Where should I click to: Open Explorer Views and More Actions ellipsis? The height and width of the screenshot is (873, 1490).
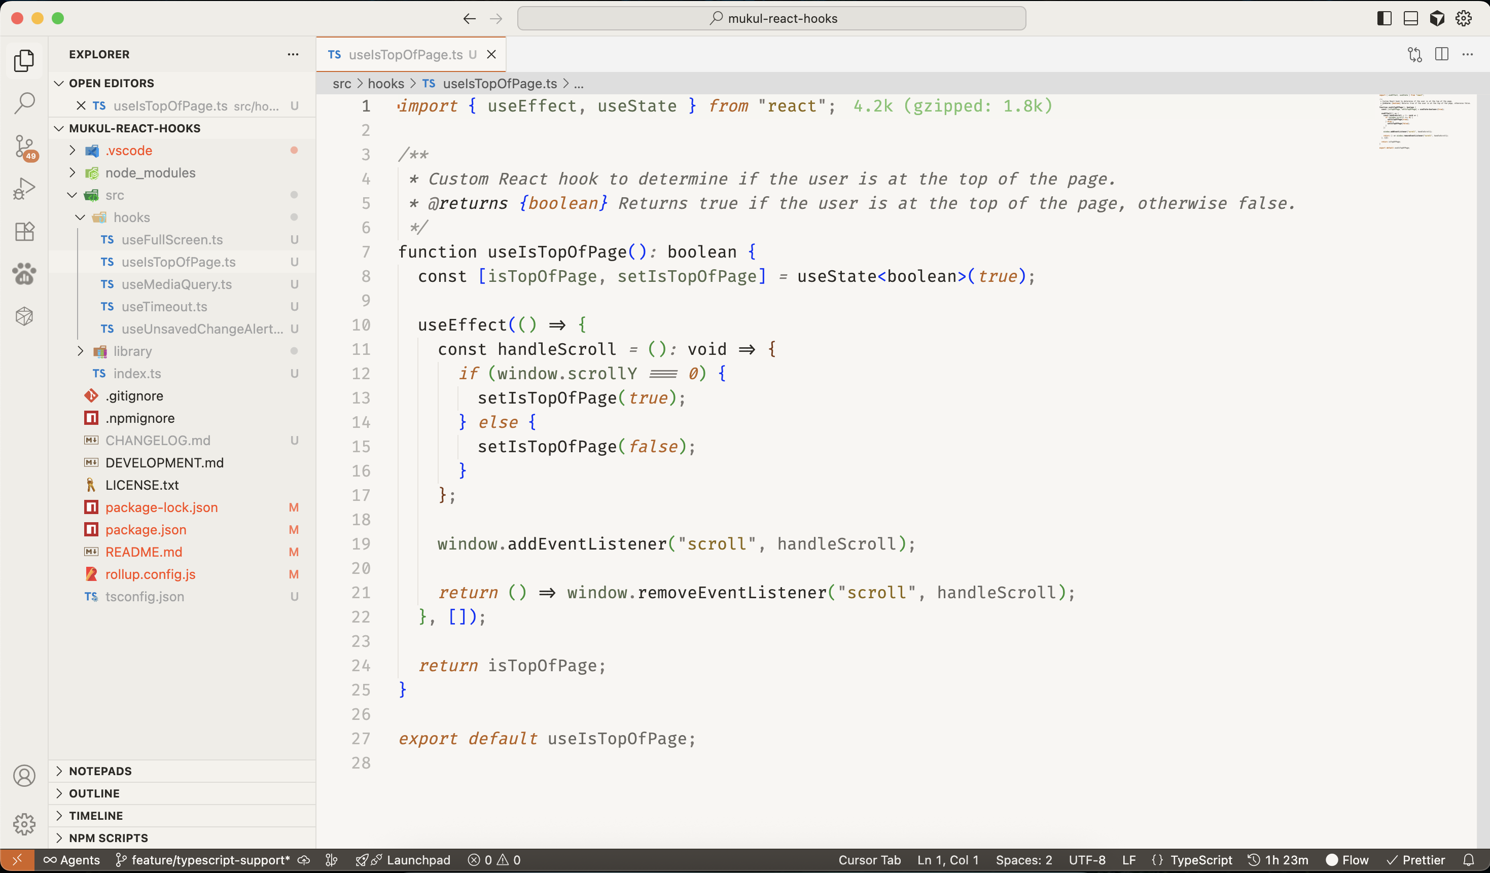coord(293,54)
